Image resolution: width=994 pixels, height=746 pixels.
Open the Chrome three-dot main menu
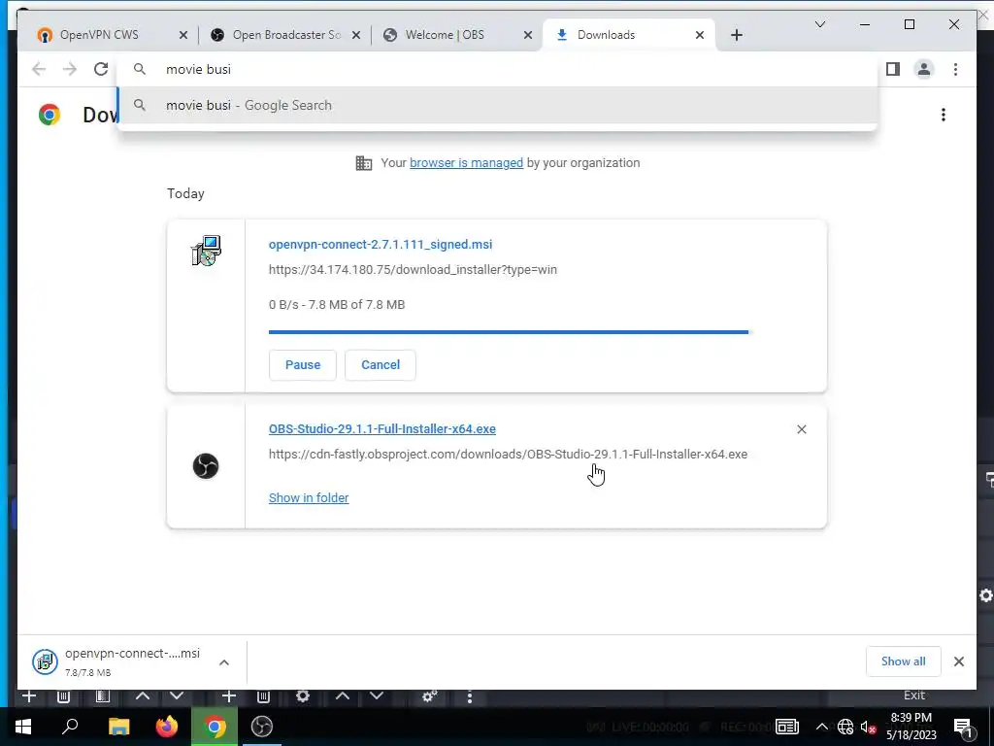coord(955,69)
